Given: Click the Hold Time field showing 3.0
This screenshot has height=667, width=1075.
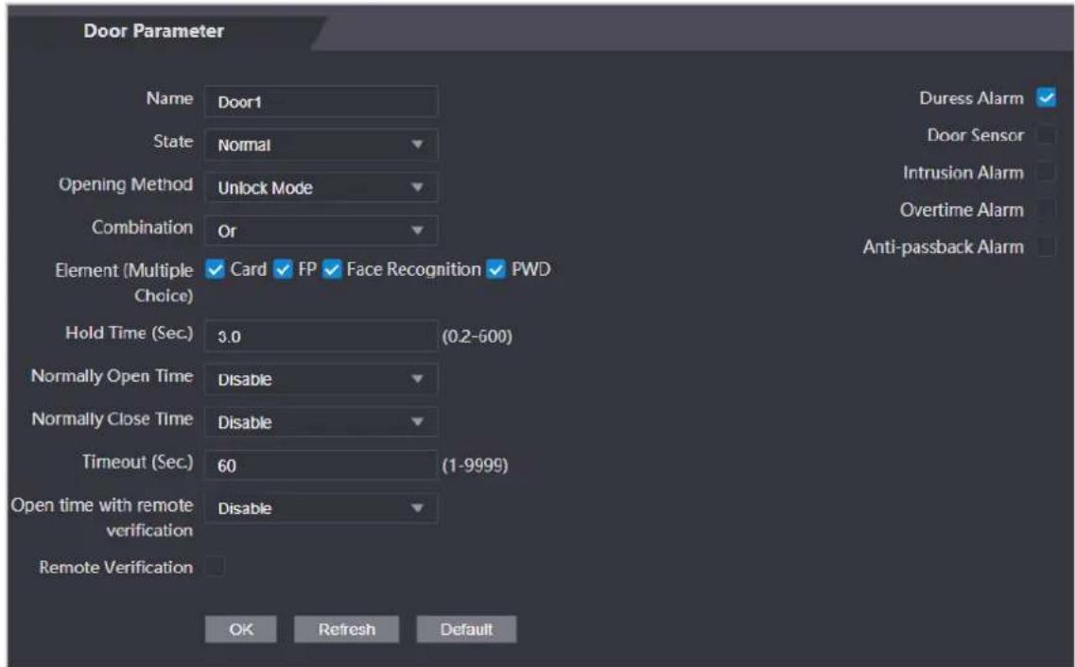Looking at the screenshot, I should point(321,335).
